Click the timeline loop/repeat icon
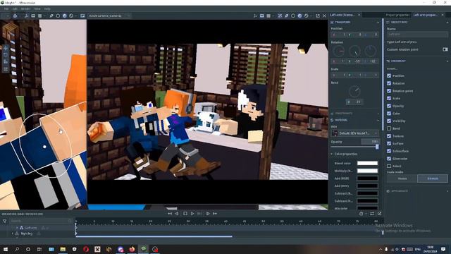 372,214
